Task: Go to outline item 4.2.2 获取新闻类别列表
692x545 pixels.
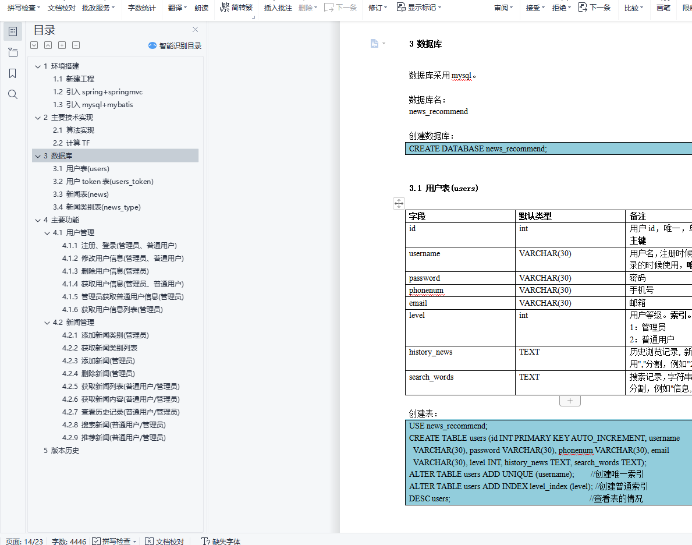Action: tap(100, 348)
